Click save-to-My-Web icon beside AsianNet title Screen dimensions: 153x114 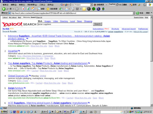tap(19, 51)
